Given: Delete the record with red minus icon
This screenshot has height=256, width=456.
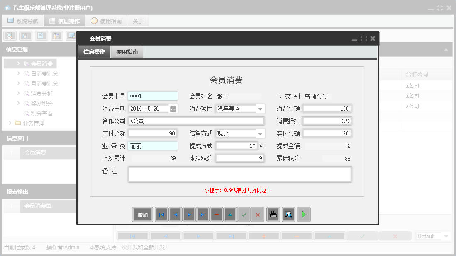Looking at the screenshot, I should coord(216,214).
